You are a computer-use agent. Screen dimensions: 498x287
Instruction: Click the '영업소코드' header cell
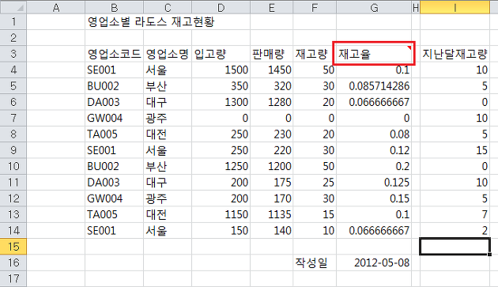tap(115, 54)
